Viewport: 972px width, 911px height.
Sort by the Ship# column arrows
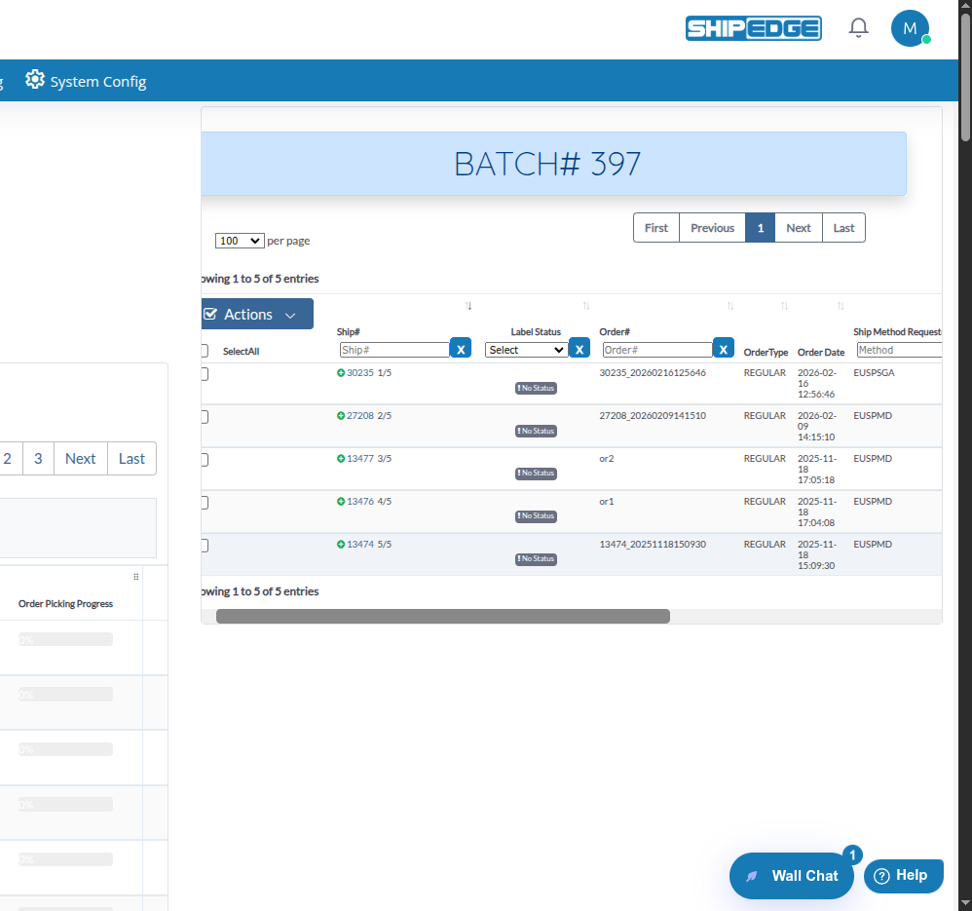468,306
